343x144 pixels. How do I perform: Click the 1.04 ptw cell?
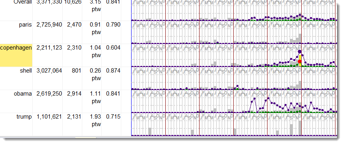click(x=95, y=52)
